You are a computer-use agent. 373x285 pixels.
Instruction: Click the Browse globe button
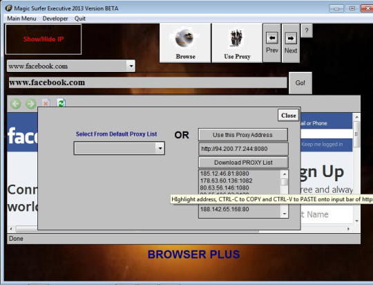[185, 43]
